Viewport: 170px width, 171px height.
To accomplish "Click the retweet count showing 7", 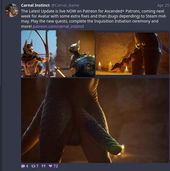I will click(37, 166).
